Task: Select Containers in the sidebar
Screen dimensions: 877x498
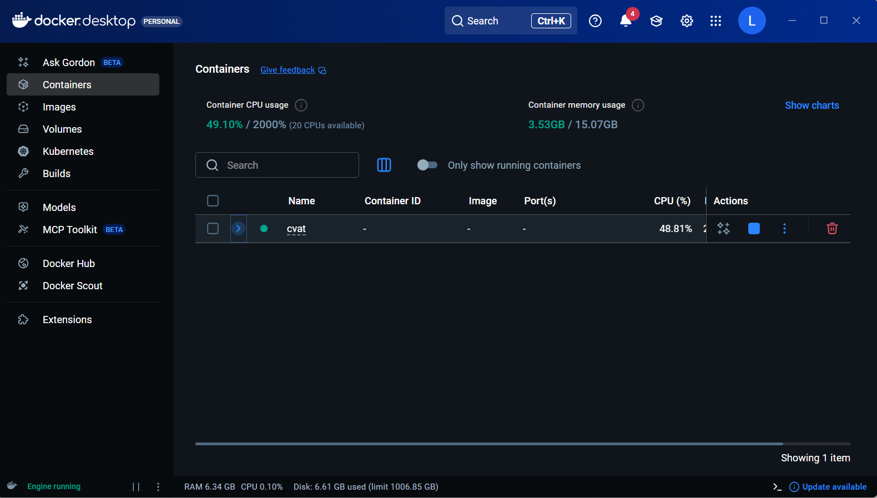Action: coord(83,84)
